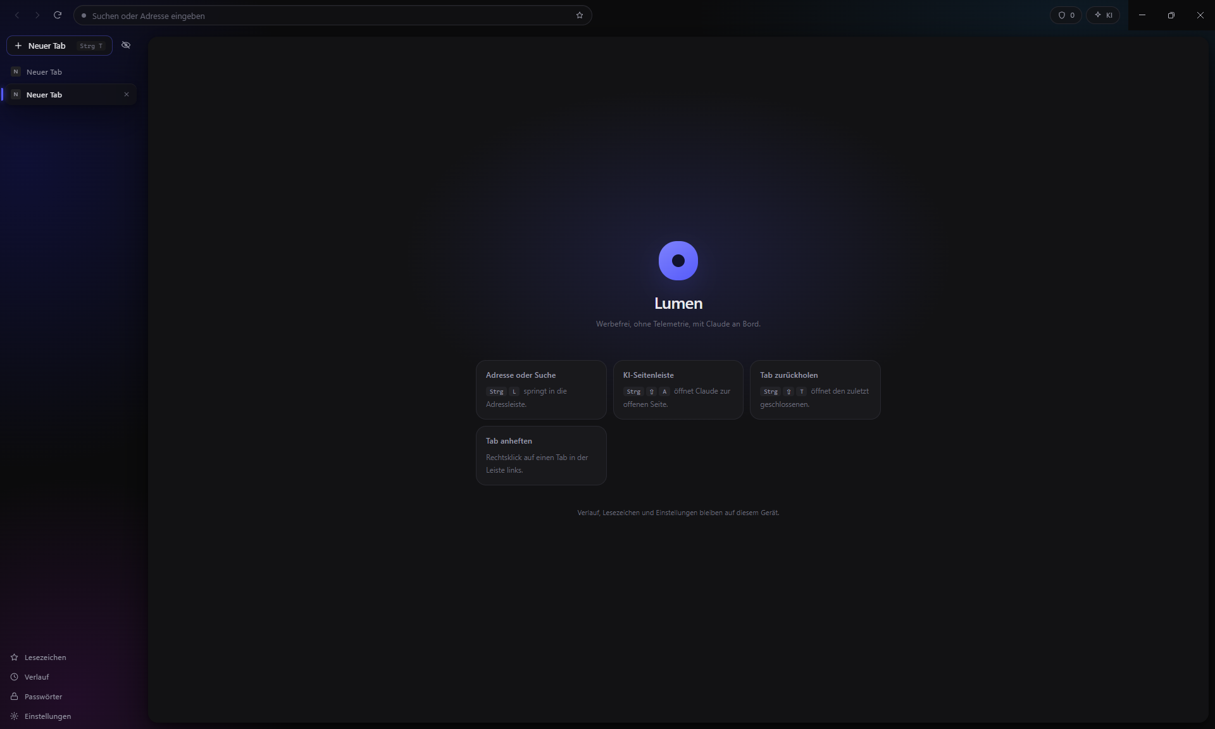Go forward with the right arrow
The width and height of the screenshot is (1215, 729).
coord(37,15)
